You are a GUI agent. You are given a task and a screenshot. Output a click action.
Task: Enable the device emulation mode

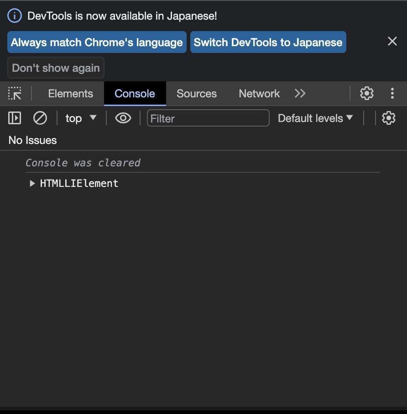15,93
